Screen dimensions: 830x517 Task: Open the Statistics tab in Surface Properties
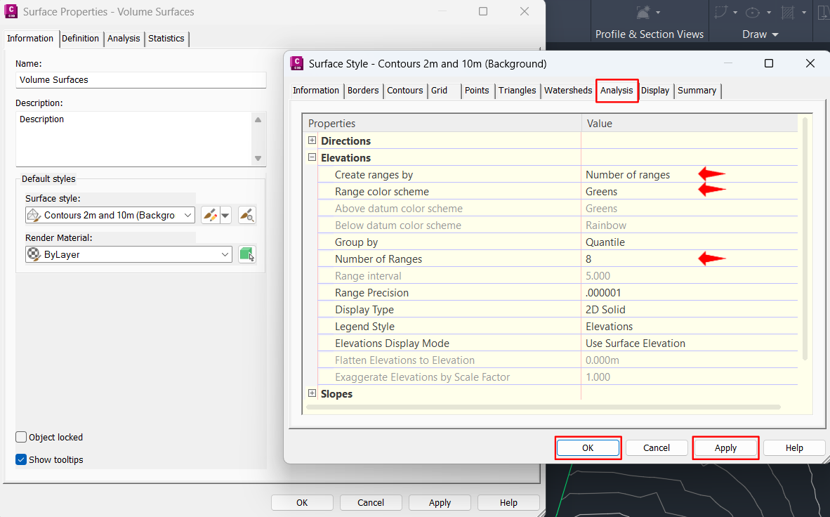pyautogui.click(x=166, y=39)
